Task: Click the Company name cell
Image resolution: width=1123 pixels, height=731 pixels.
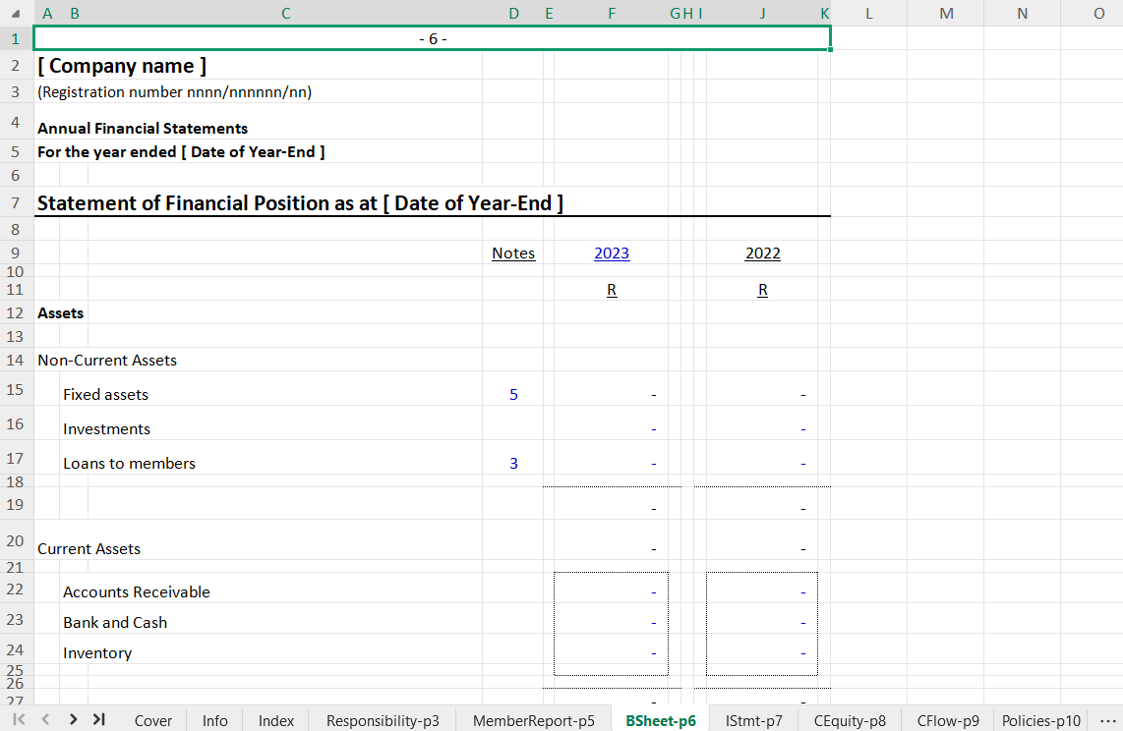Action: pyautogui.click(x=122, y=67)
